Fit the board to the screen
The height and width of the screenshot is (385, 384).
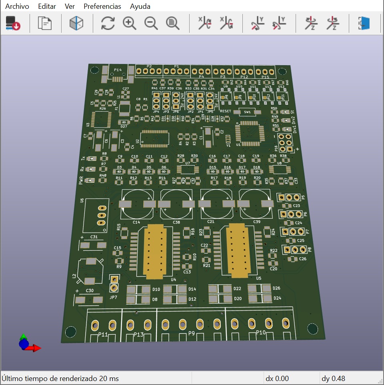(x=172, y=23)
